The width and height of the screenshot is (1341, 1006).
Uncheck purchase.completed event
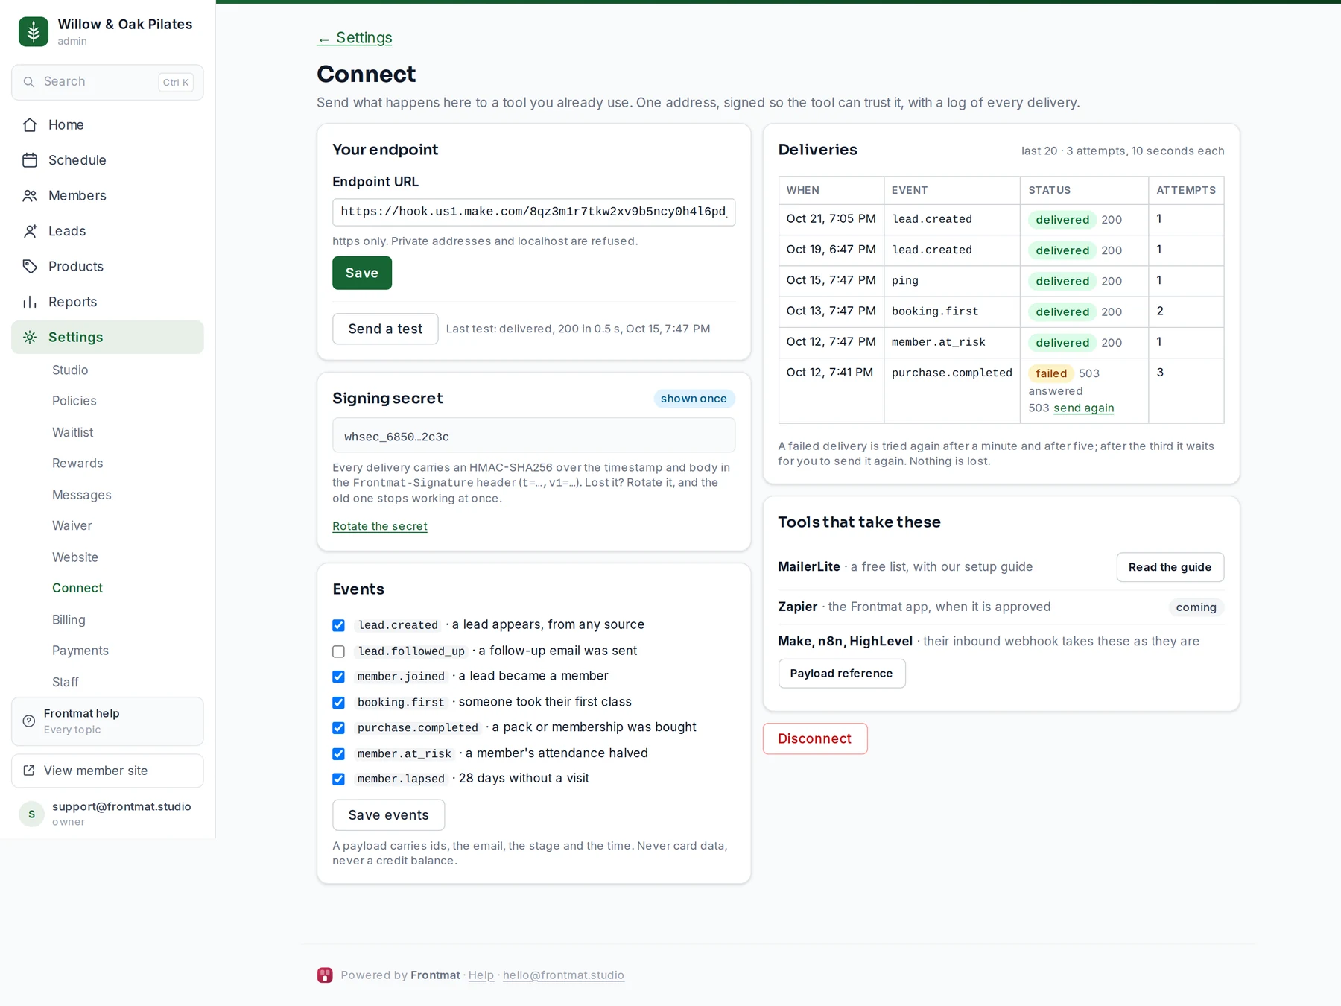[339, 728]
